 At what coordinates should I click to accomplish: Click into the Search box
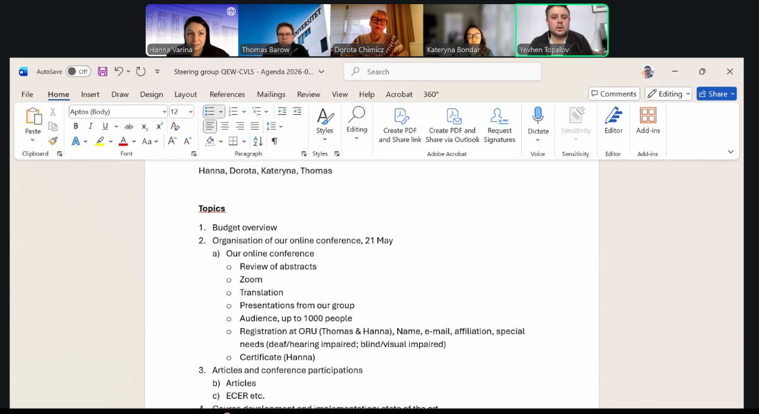pos(442,72)
